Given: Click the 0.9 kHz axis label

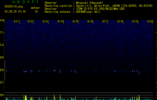Looking at the screenshot, I should click(2, 57).
